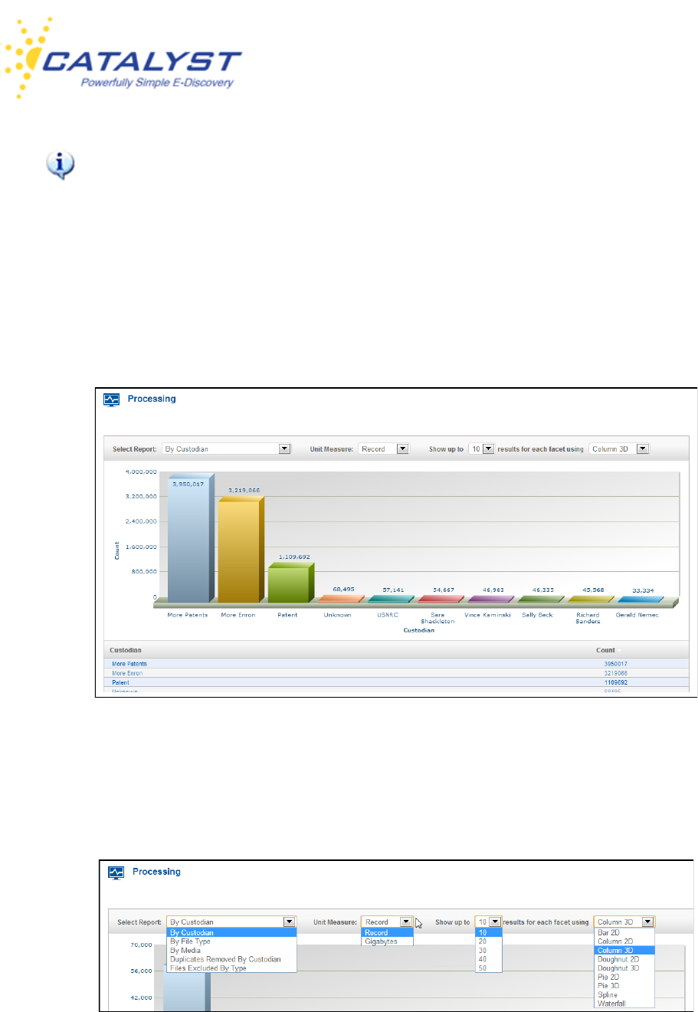Open the More Enron table row link

(127, 673)
